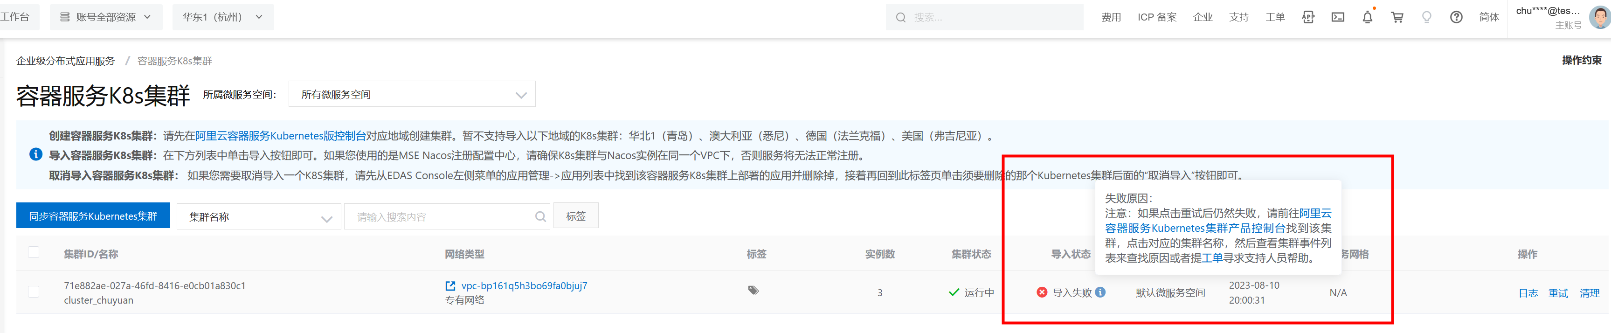Open the ICP 备案 menu

(x=1157, y=18)
